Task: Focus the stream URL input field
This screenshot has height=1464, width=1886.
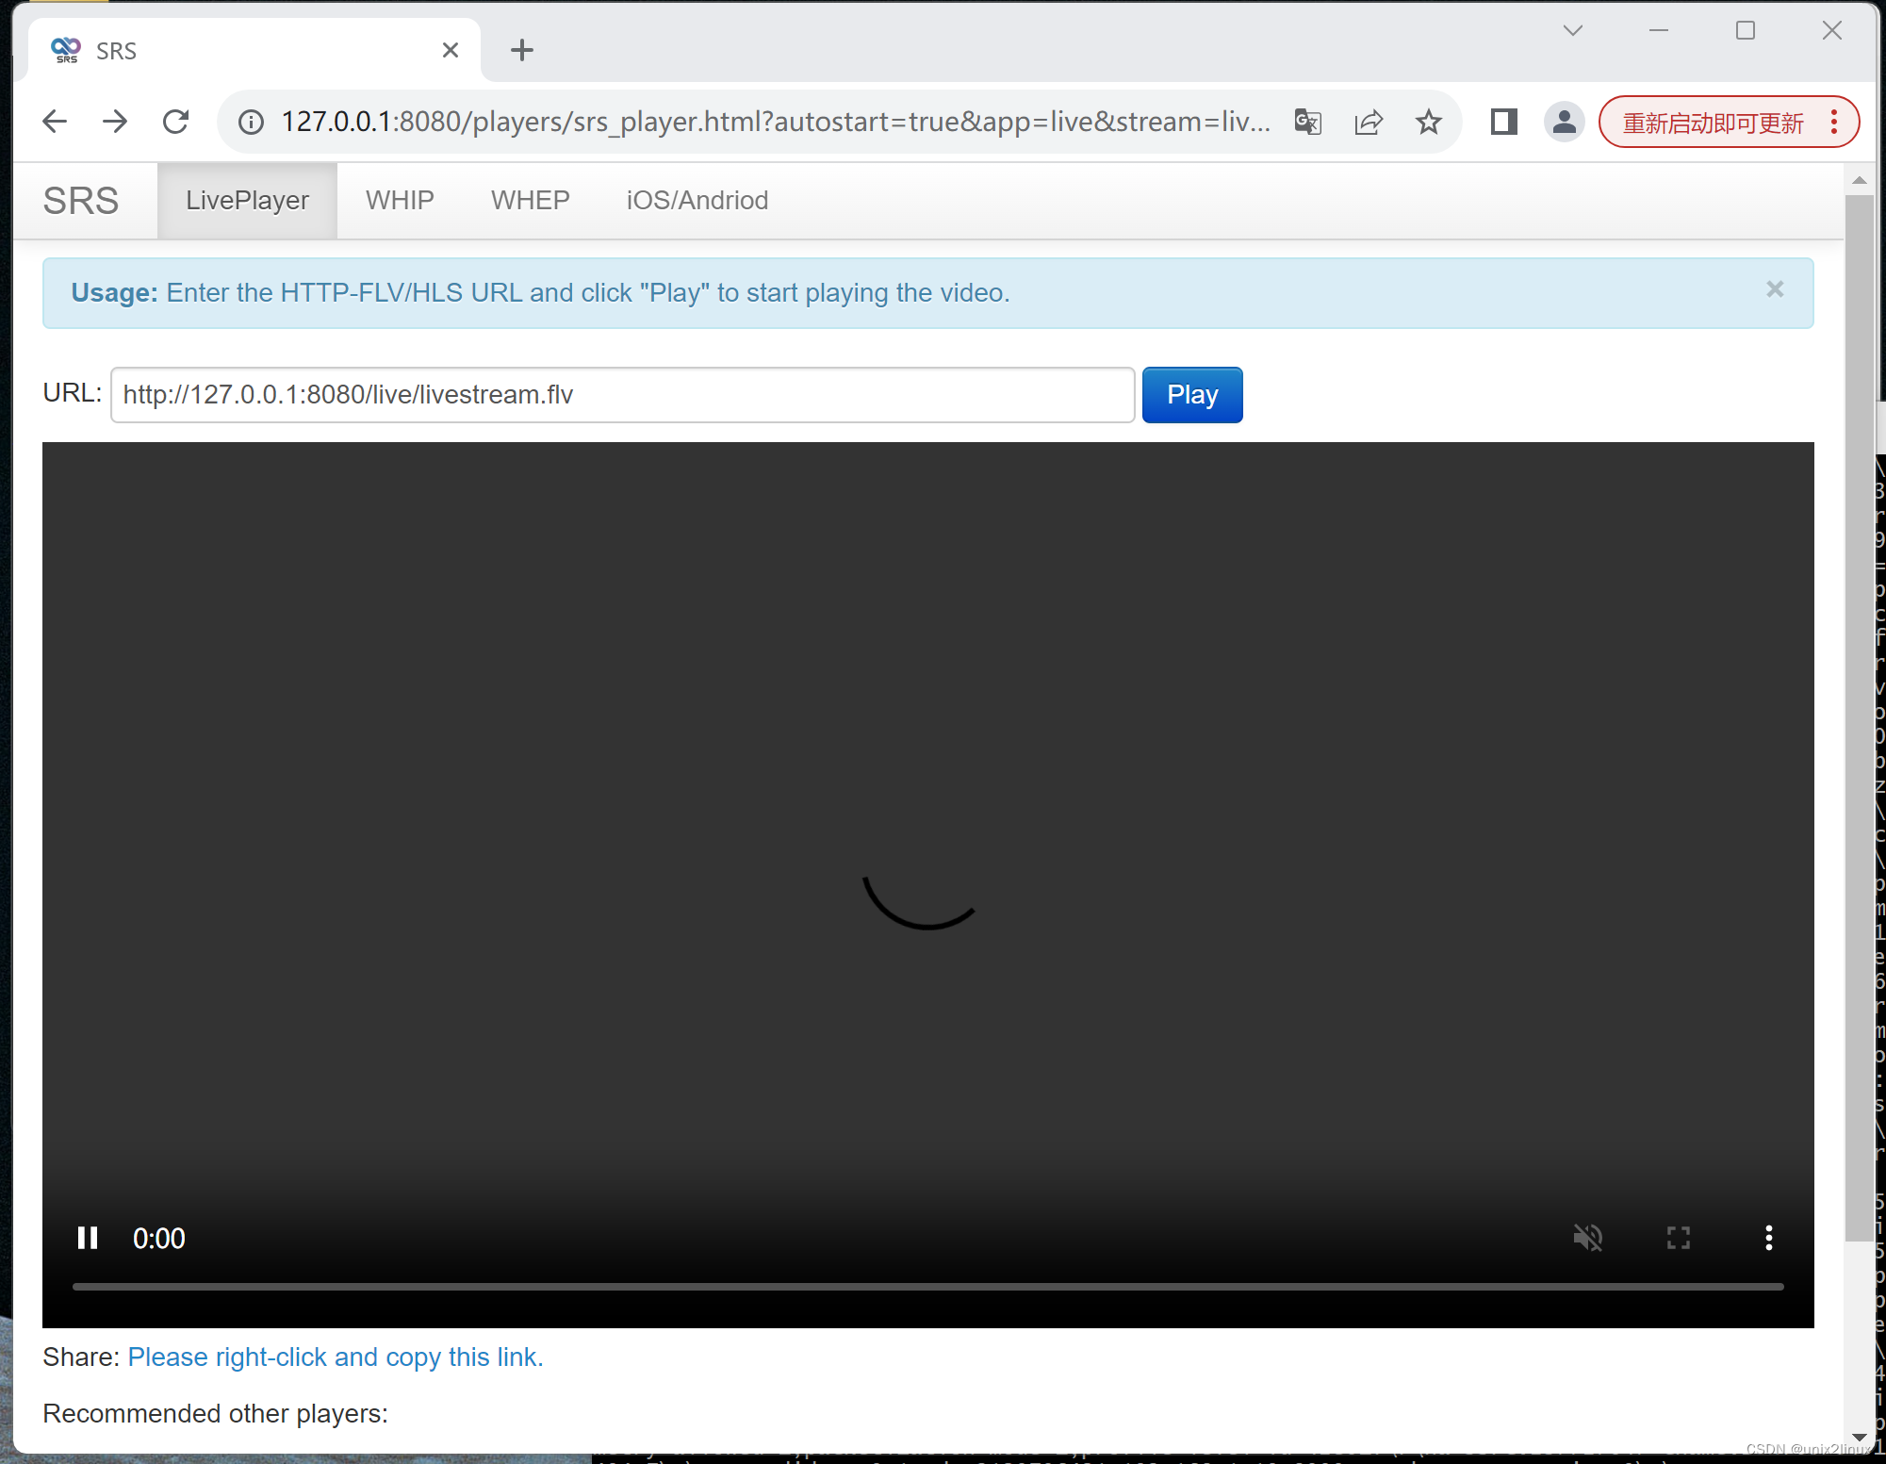Action: (622, 395)
